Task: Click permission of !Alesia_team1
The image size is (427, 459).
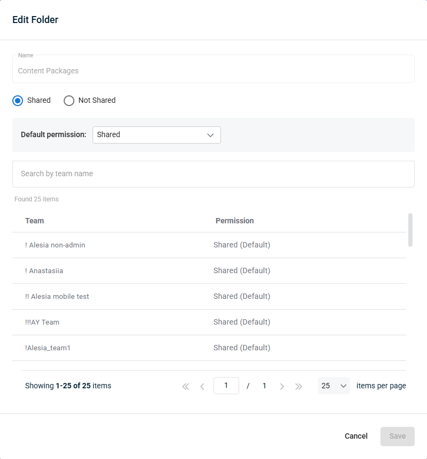Action: 242,348
